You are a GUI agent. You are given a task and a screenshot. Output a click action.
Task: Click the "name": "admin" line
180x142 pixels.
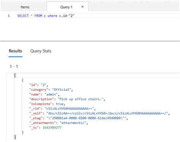coord(44,95)
